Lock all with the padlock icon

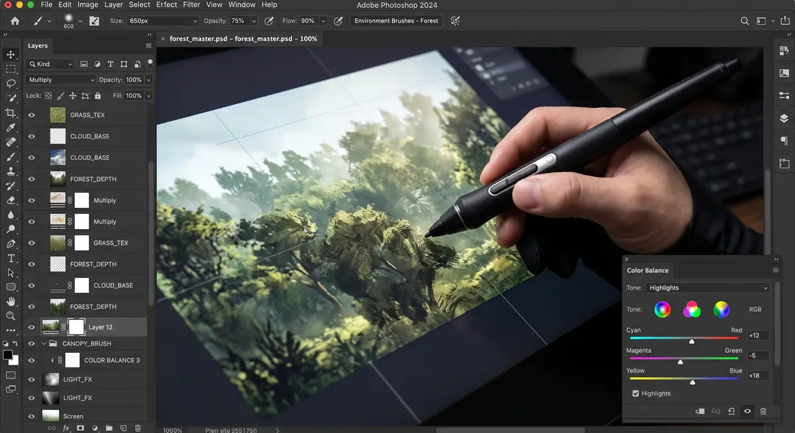click(x=97, y=96)
